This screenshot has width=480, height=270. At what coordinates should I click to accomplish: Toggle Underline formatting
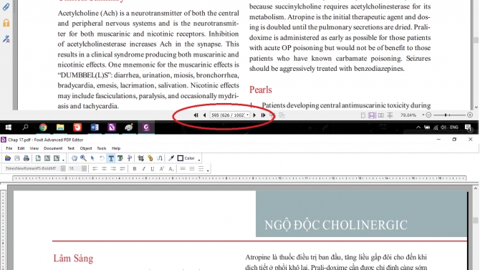pos(153,169)
